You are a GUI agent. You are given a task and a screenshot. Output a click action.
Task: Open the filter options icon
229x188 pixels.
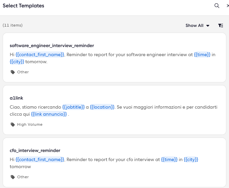221,26
